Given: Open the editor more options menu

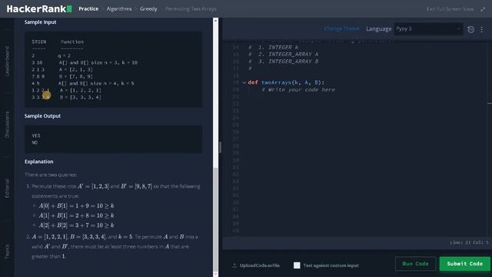Looking at the screenshot, I should [x=482, y=29].
